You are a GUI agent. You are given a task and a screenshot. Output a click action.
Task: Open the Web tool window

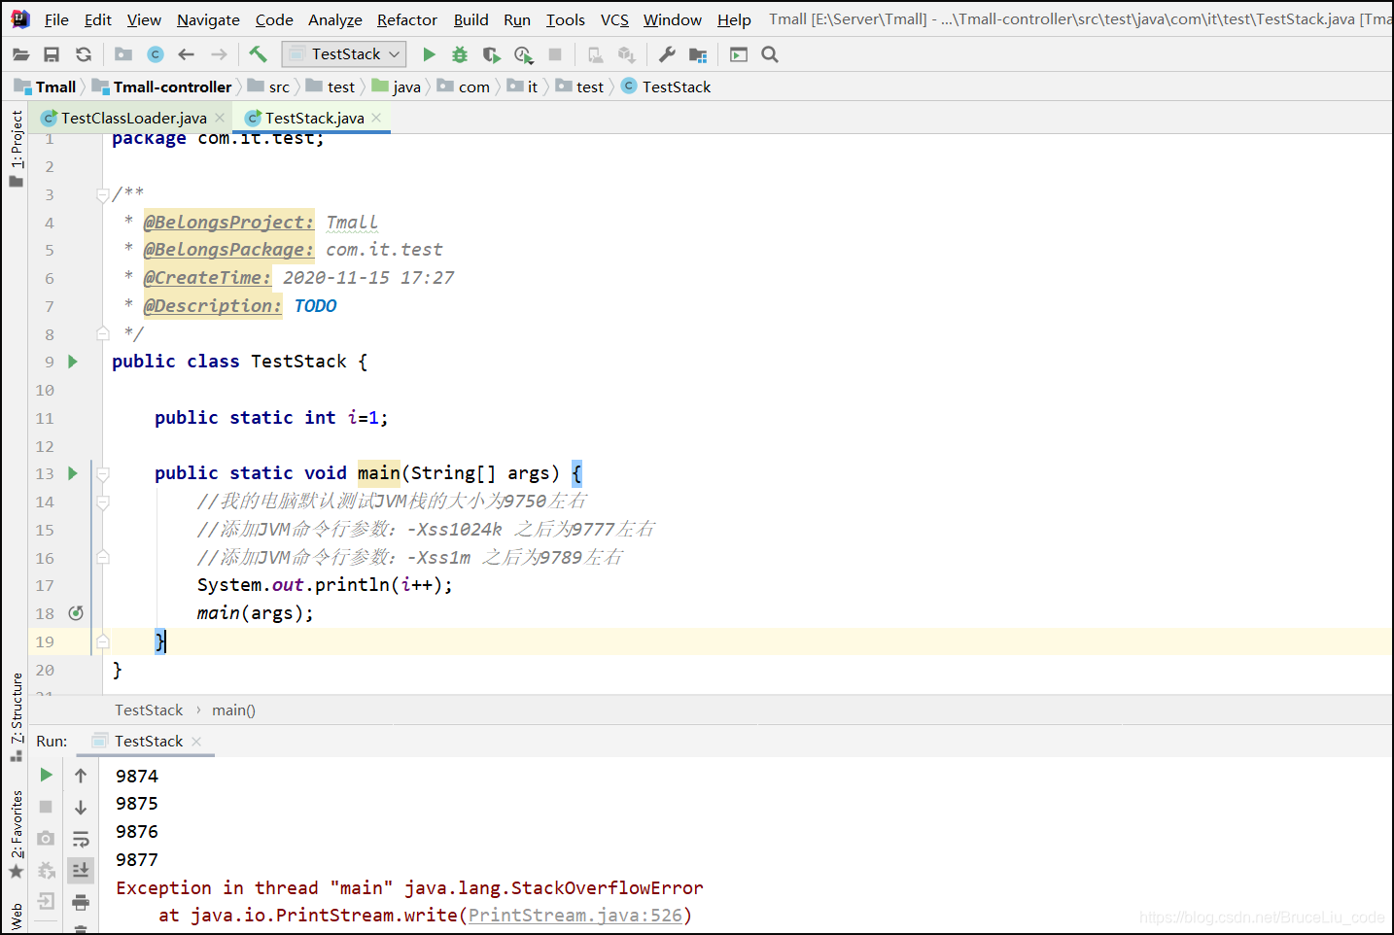click(17, 917)
